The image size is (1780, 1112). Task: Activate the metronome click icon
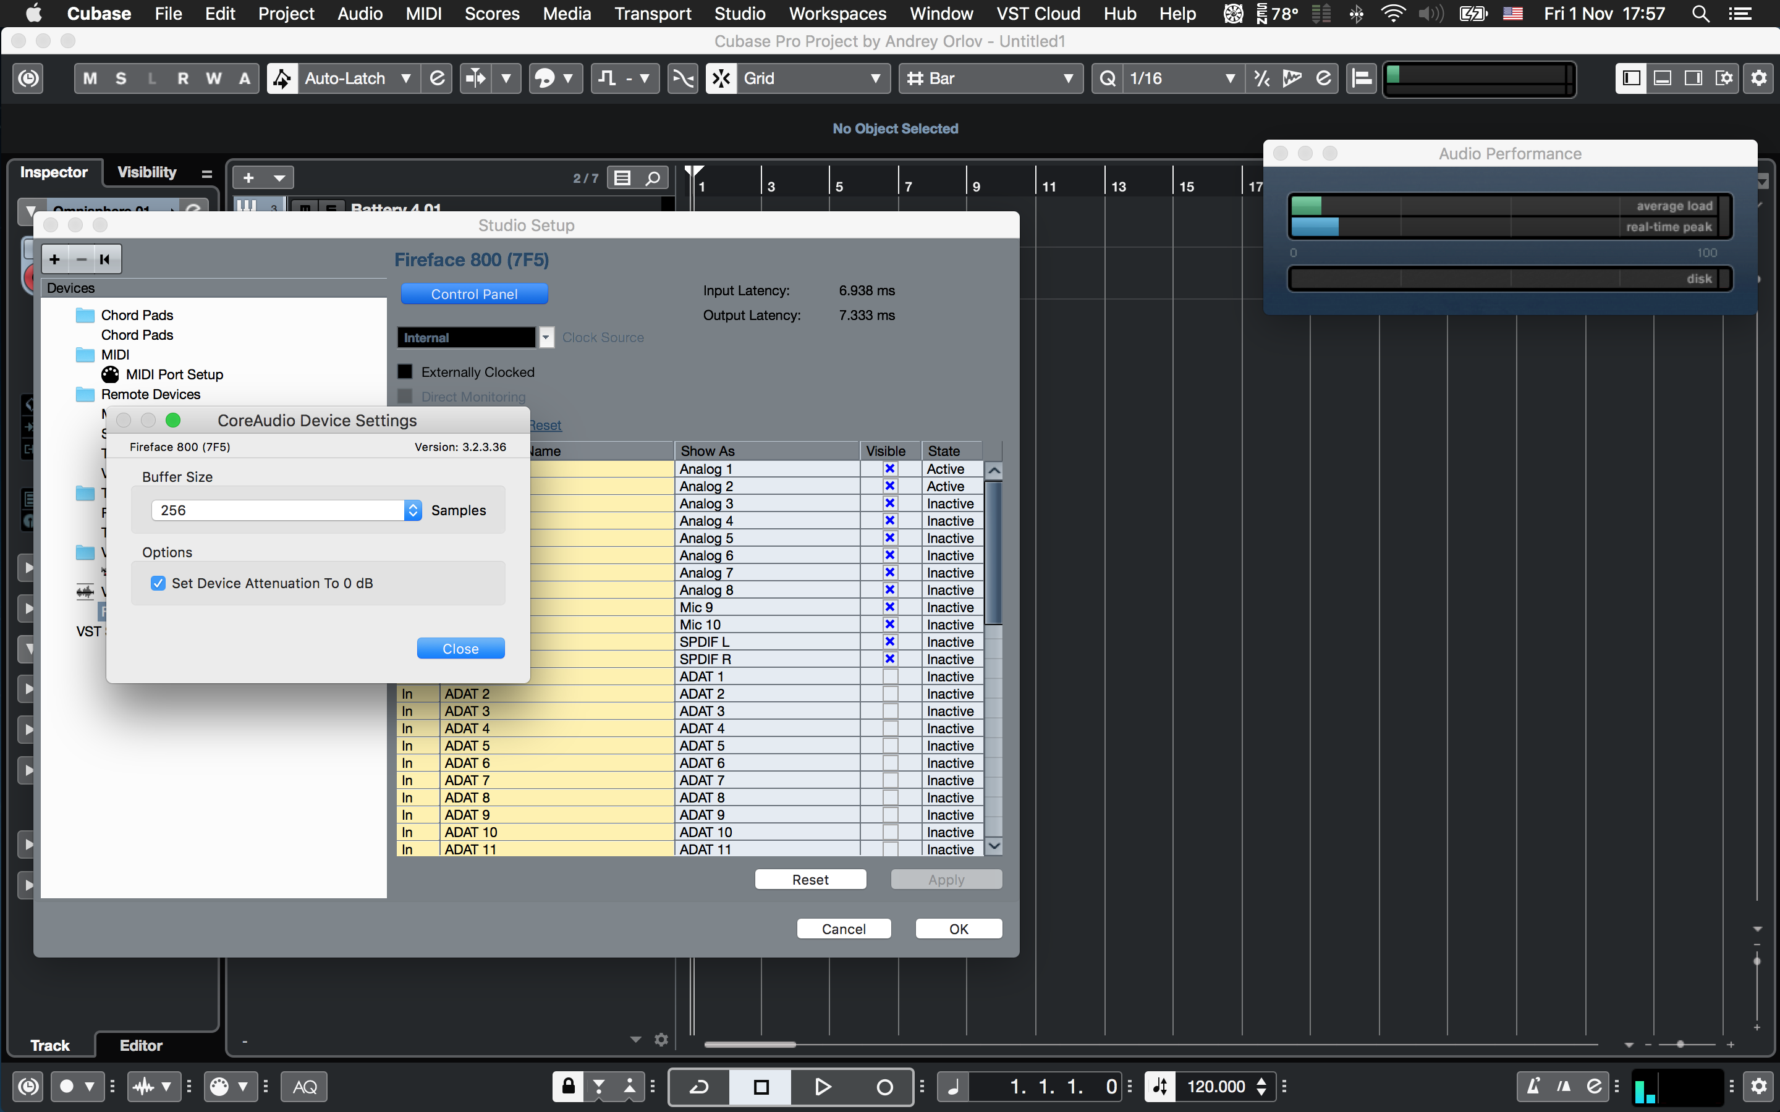click(1533, 1086)
